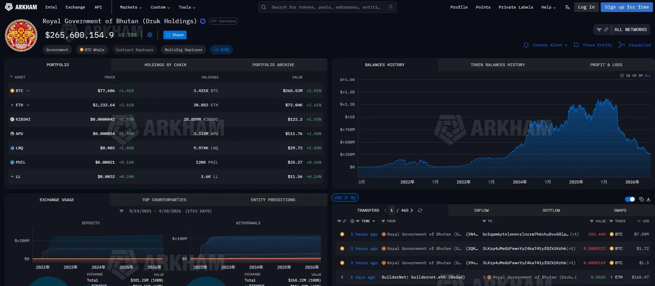
Task: Click the TO column filter icon
Action: (484, 221)
